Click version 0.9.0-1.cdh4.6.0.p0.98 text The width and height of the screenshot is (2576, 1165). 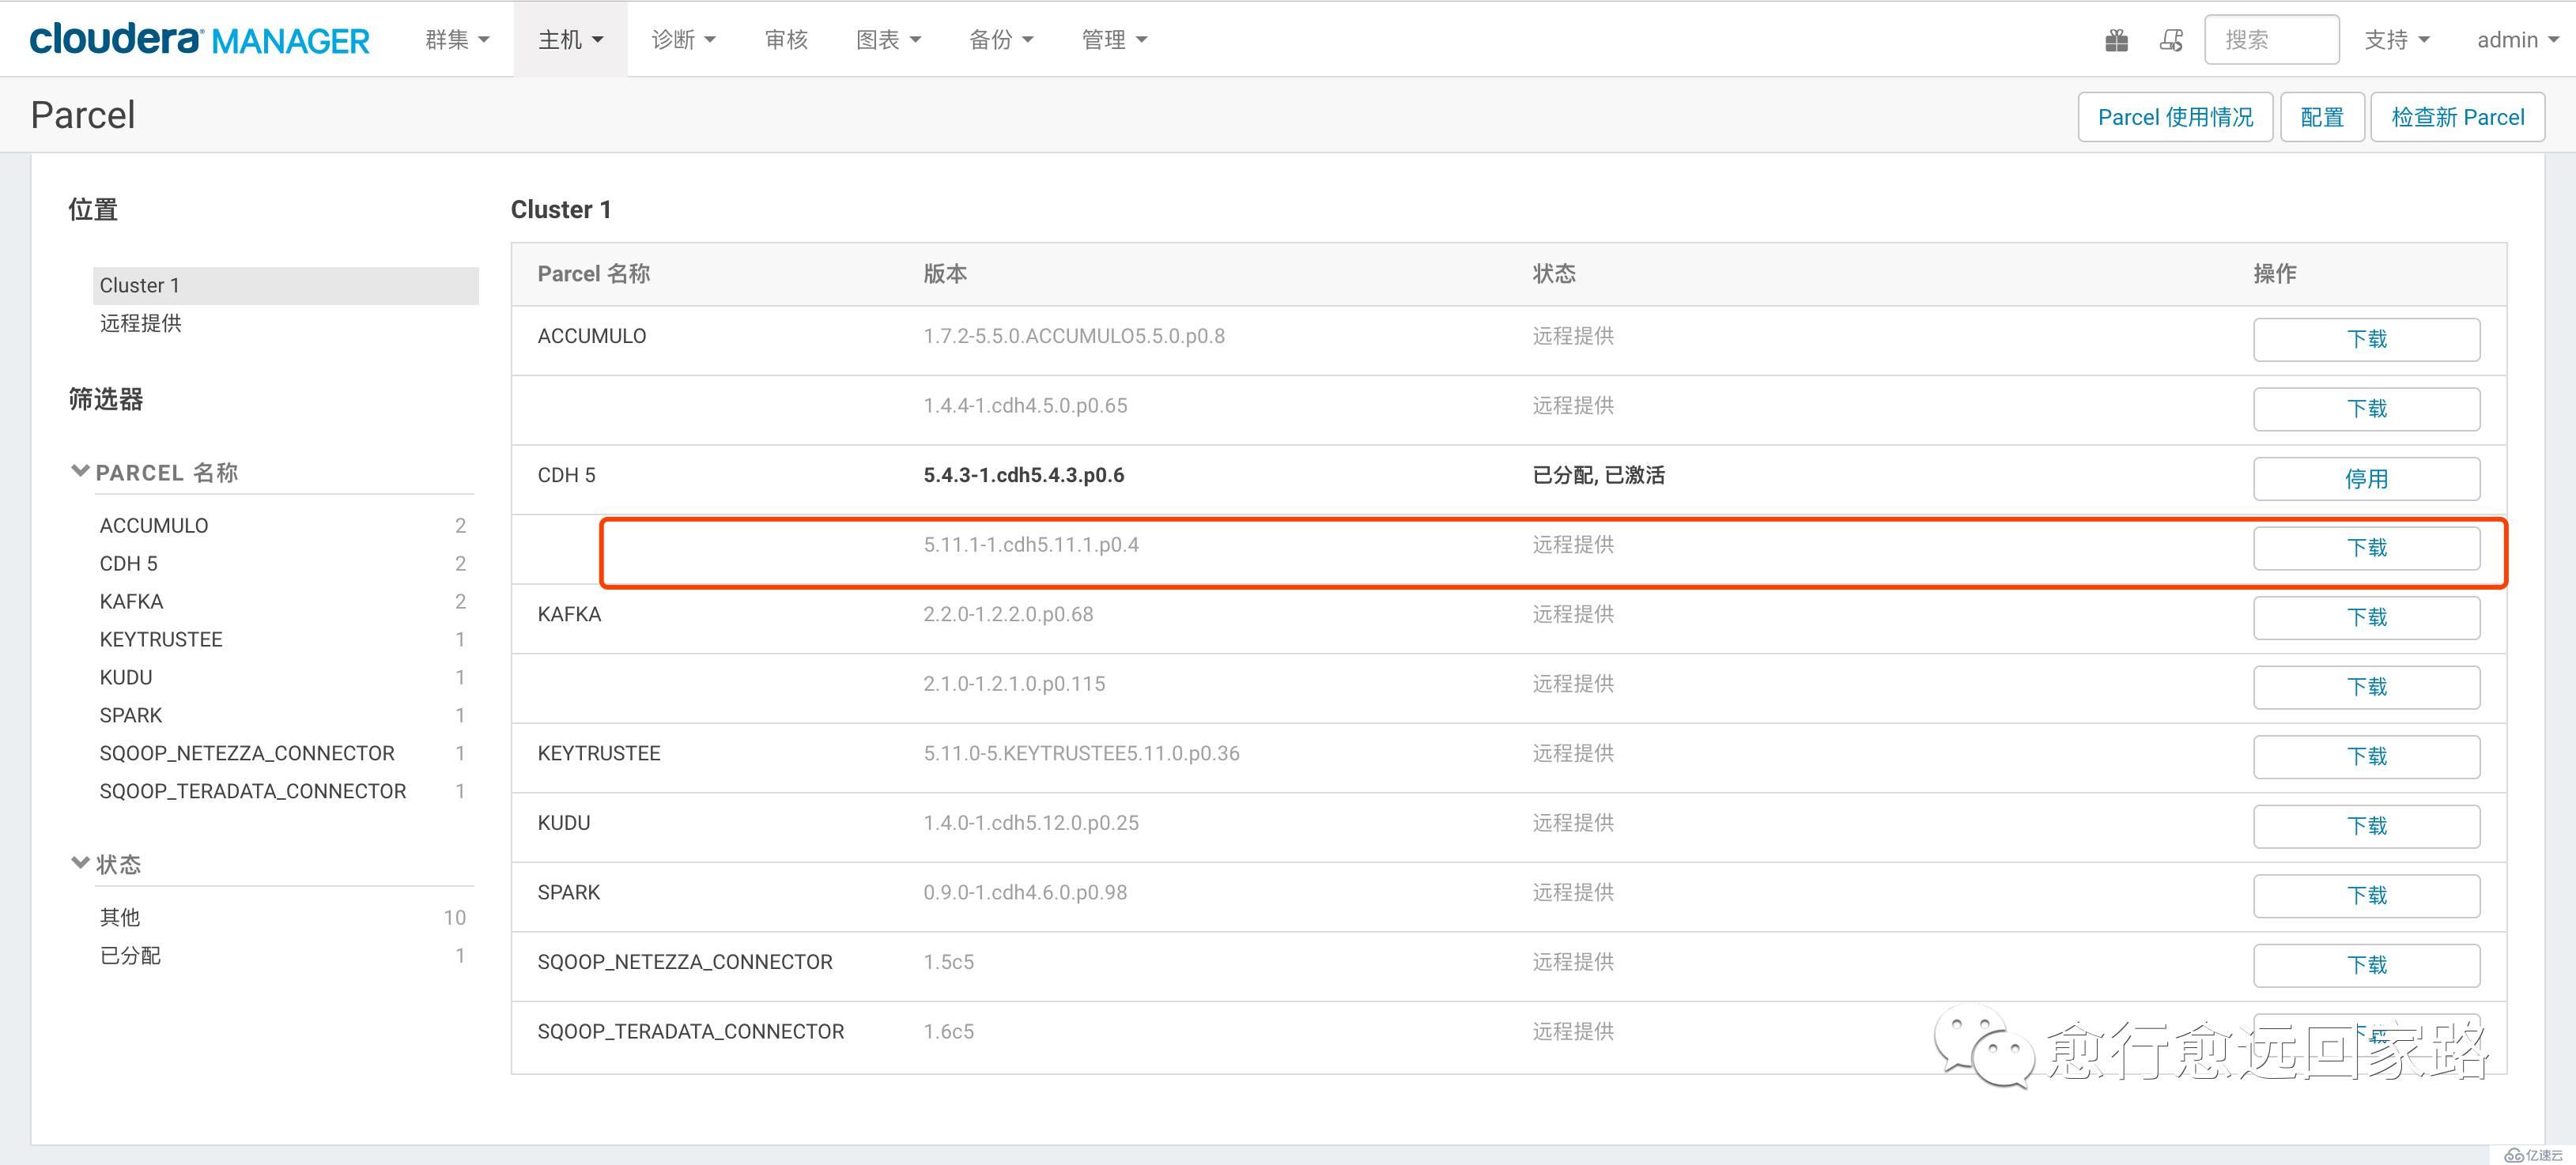click(1025, 892)
